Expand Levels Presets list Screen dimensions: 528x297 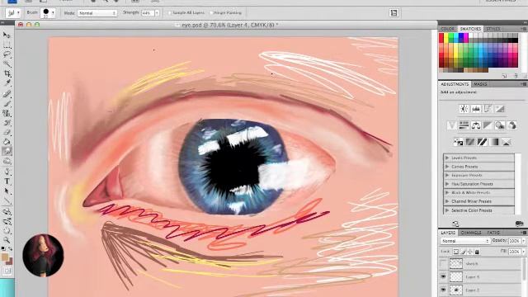[447, 158]
